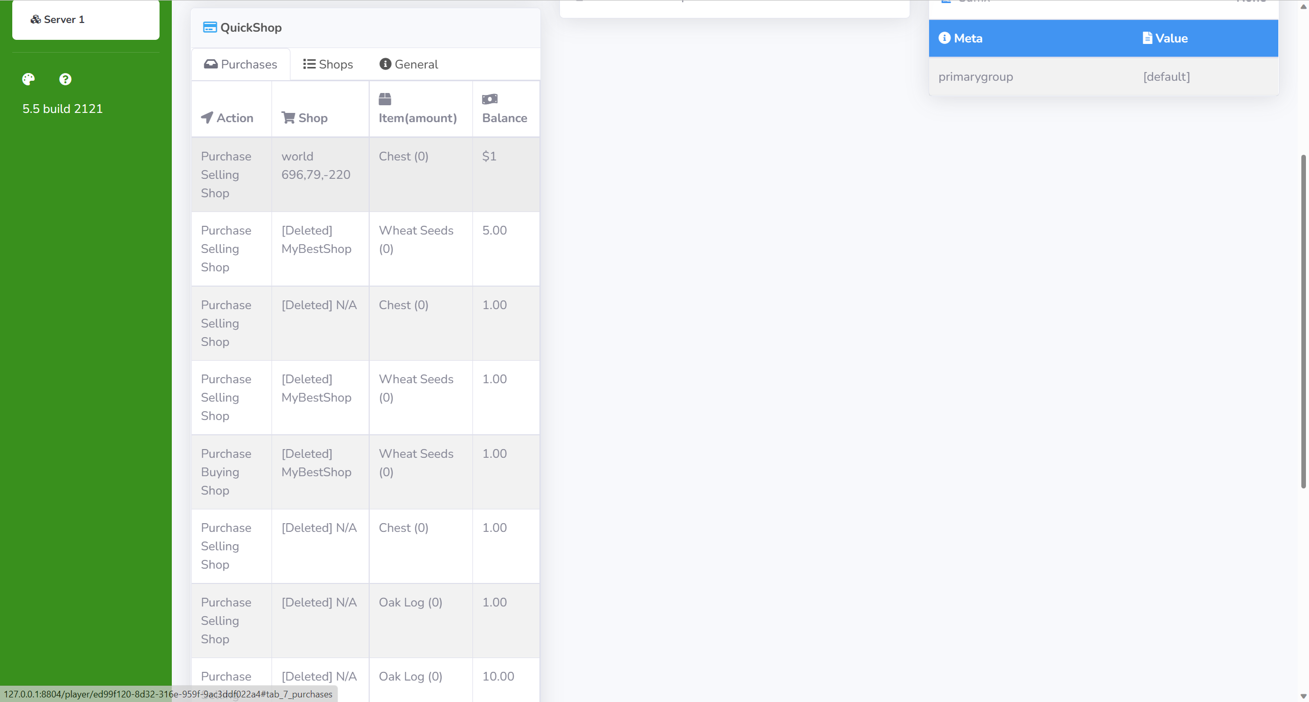This screenshot has width=1309, height=702.
Task: Open the color theme palette icon
Action: tap(29, 79)
